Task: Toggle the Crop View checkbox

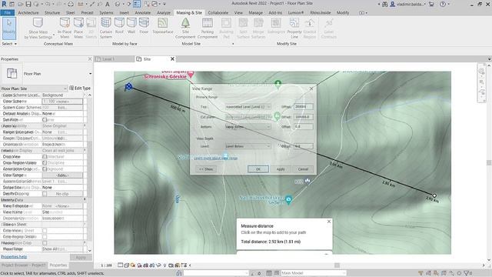Action: click(x=45, y=157)
